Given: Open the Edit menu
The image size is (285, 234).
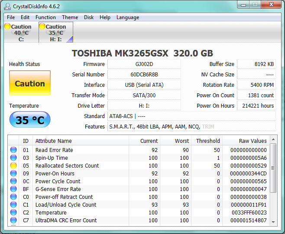Looking at the screenshot, I should [x=25, y=17].
